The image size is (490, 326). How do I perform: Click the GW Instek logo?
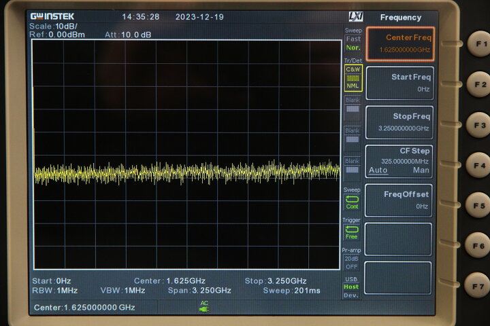52,16
